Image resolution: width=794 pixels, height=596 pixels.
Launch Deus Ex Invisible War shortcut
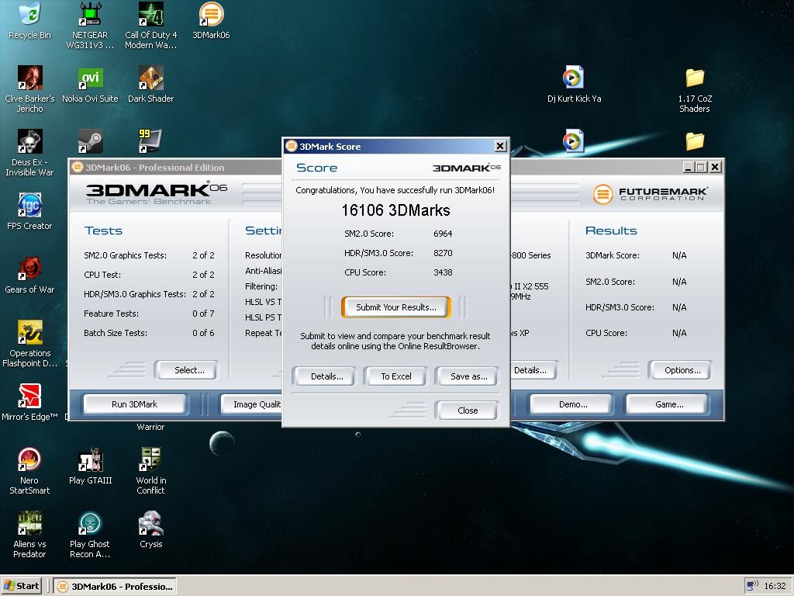click(x=29, y=153)
